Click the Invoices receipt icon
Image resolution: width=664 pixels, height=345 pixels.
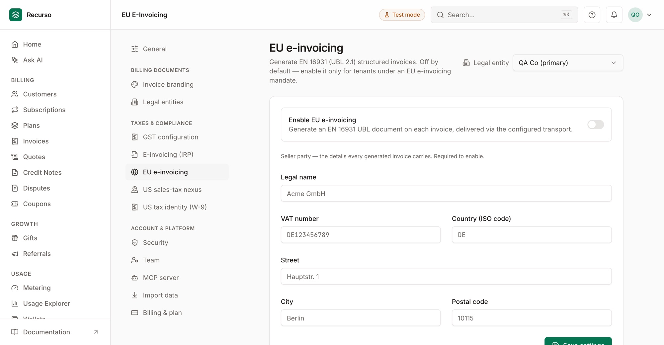[15, 141]
